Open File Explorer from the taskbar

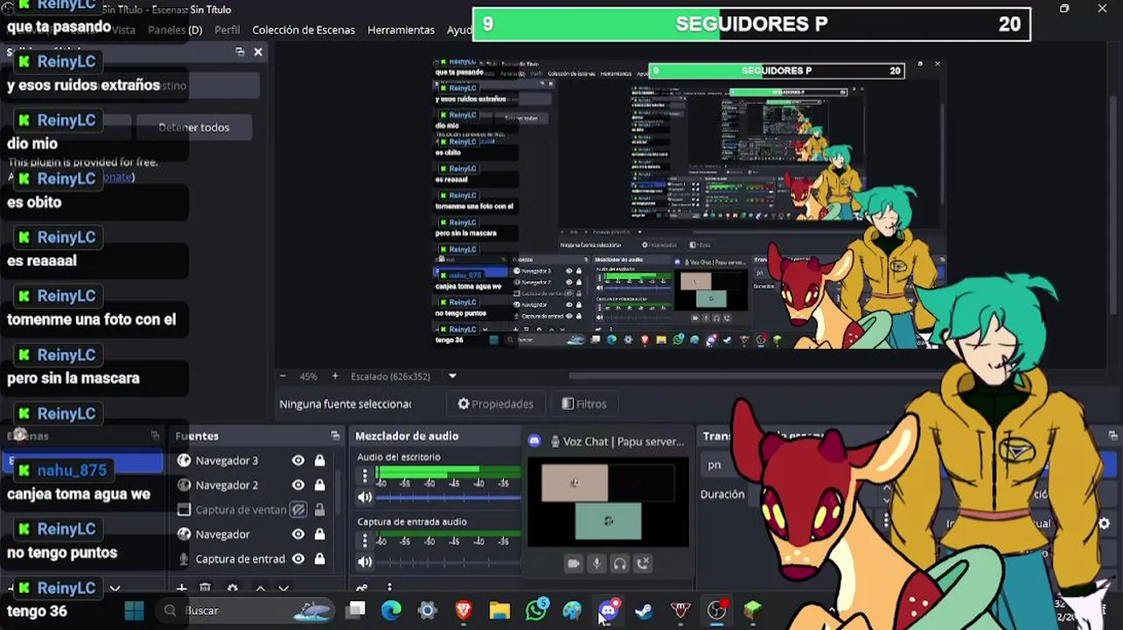point(499,610)
